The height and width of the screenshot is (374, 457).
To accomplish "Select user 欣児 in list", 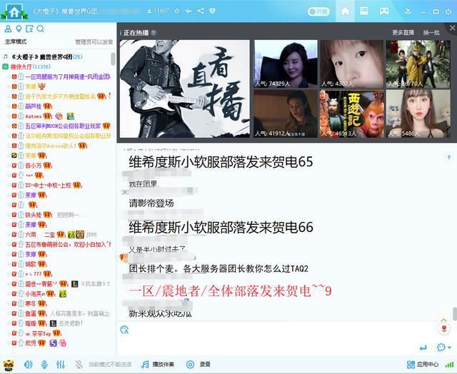I will (x=31, y=343).
